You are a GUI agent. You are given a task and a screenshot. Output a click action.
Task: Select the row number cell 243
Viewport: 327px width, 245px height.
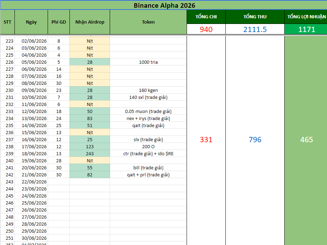(x=7, y=182)
